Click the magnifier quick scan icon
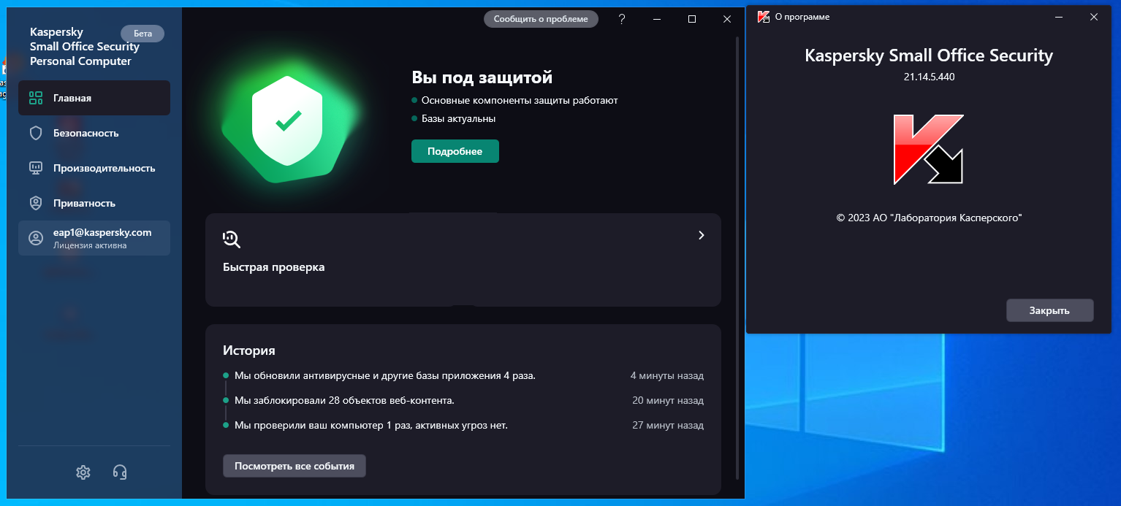The height and width of the screenshot is (506, 1121). click(232, 238)
